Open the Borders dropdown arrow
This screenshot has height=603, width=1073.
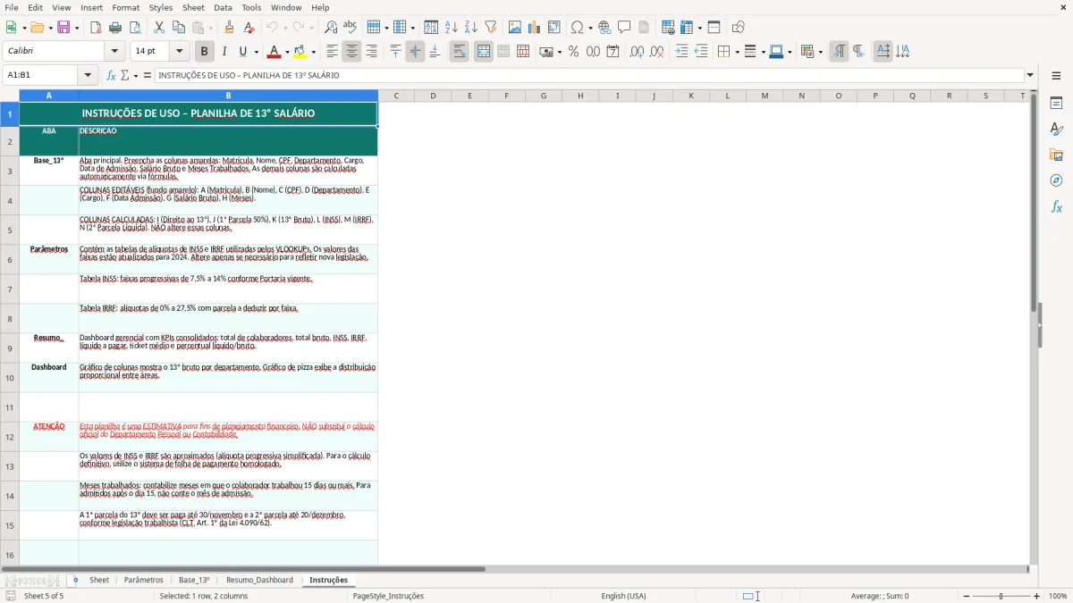[x=736, y=52]
